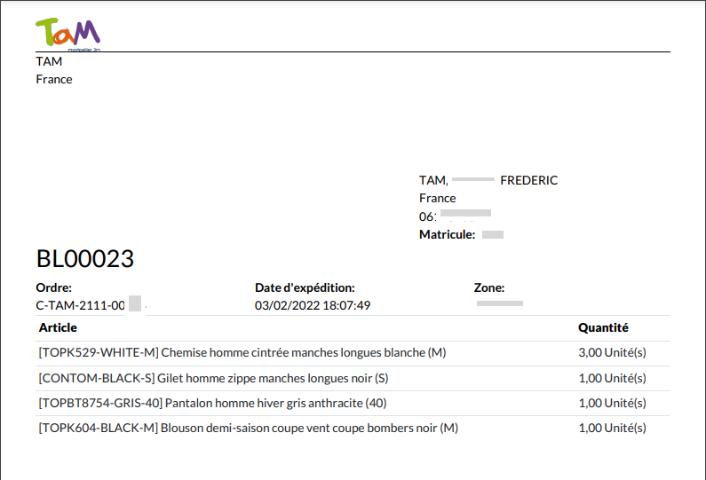This screenshot has width=706, height=480.
Task: Click the 'Quantité' column header
Action: (x=603, y=327)
